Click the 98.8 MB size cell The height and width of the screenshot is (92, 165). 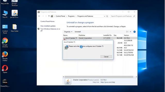(x=119, y=48)
